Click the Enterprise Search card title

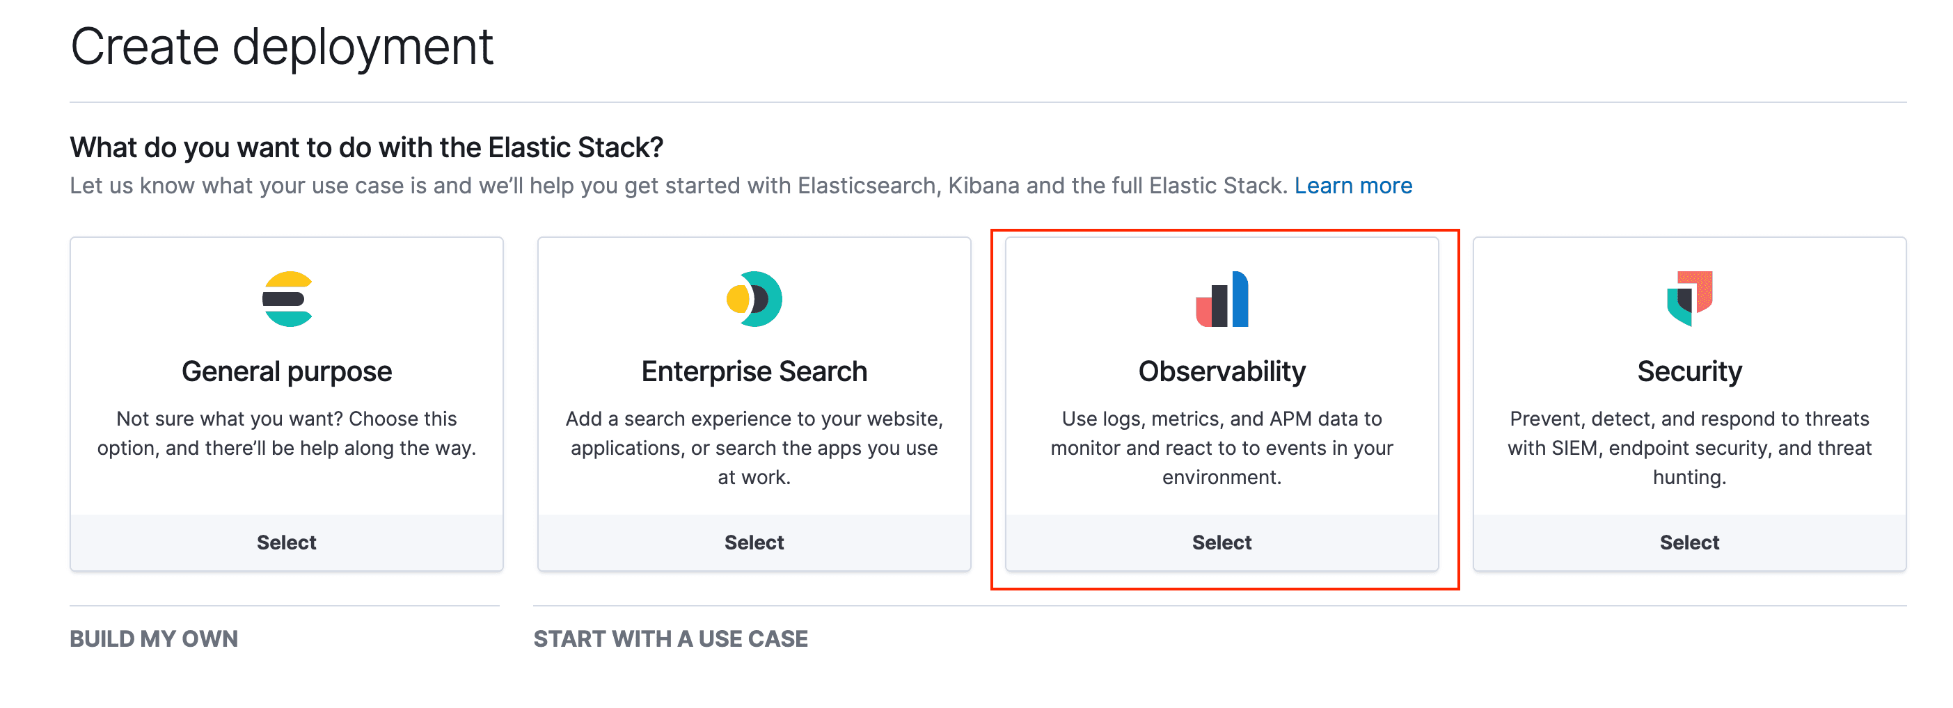pyautogui.click(x=754, y=372)
